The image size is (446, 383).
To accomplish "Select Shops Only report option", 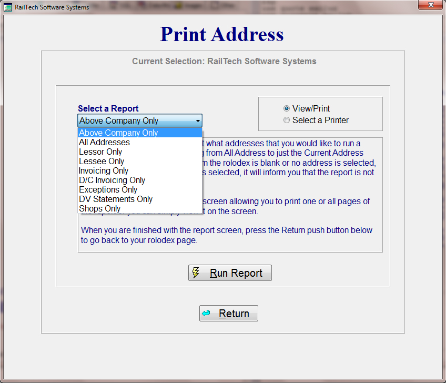I will point(99,208).
